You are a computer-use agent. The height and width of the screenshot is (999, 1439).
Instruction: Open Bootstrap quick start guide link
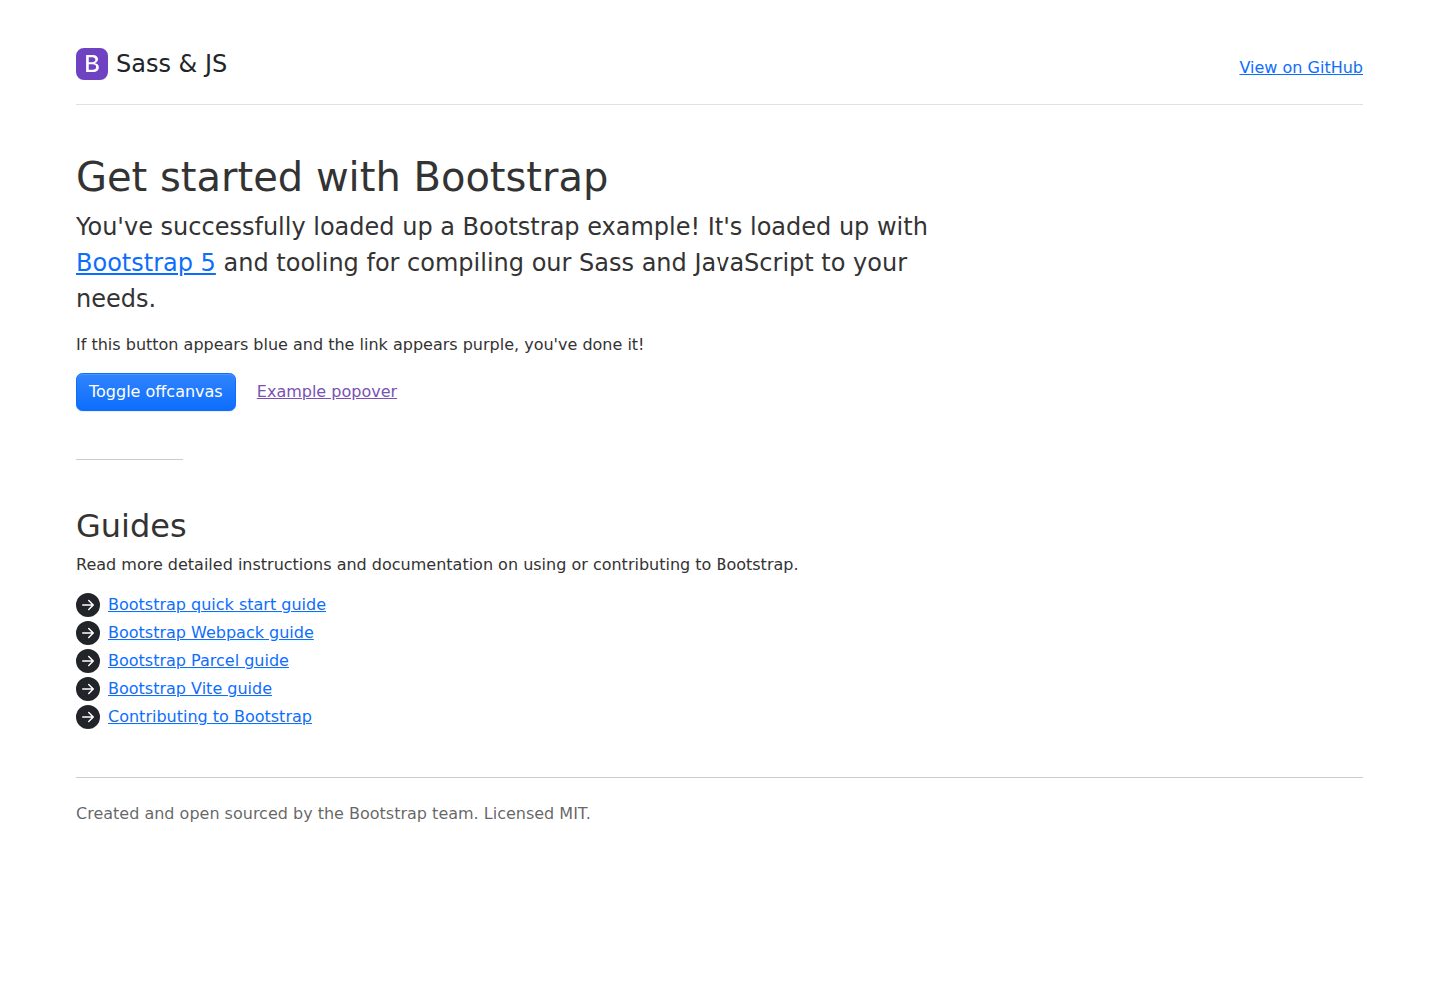point(217,604)
